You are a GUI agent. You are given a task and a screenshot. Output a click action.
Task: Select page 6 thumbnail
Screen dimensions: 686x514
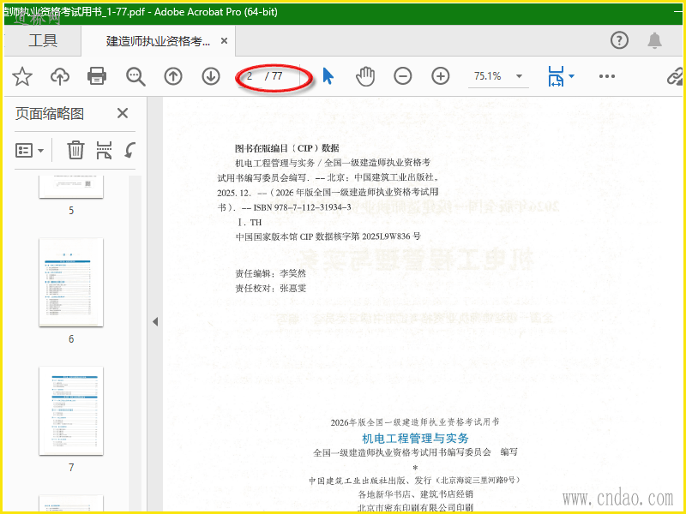pyautogui.click(x=71, y=283)
